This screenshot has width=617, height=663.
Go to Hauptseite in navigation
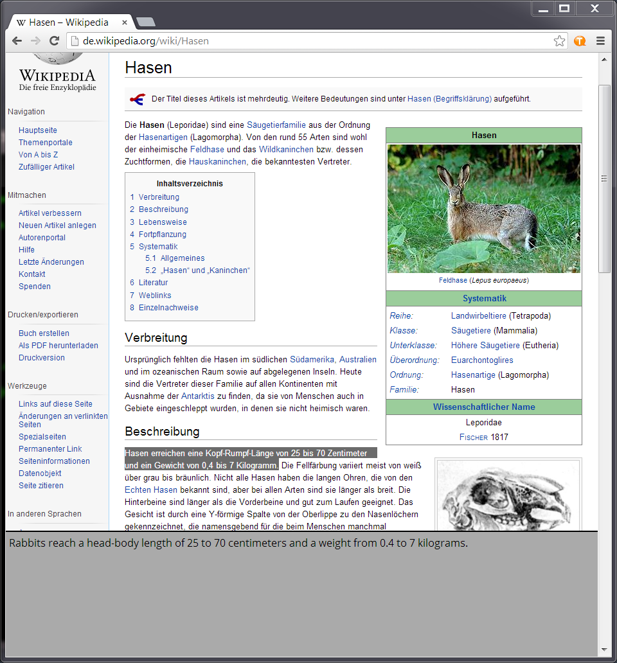pyautogui.click(x=38, y=130)
